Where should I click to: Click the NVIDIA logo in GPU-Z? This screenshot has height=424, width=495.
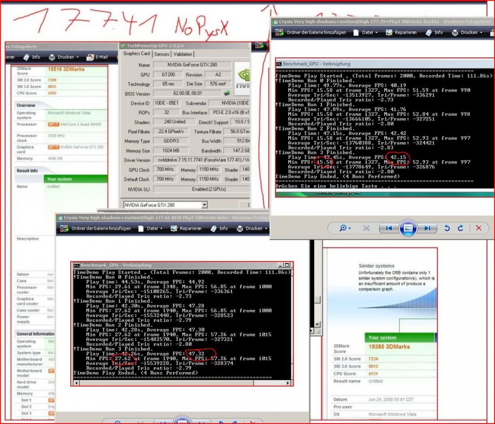[x=243, y=79]
